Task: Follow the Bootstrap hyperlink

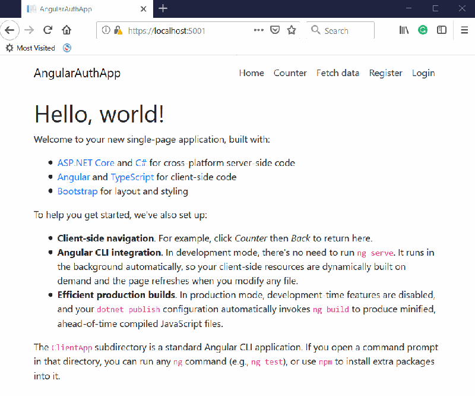Action: coord(77,191)
